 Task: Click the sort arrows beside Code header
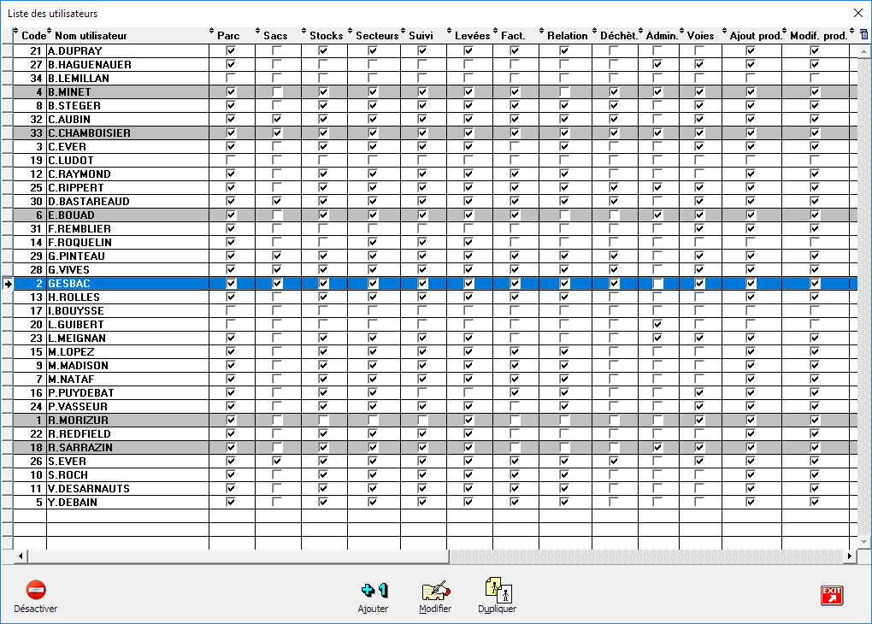(16, 35)
